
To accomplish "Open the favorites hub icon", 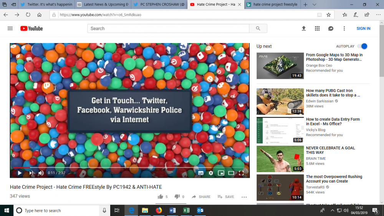I will pyautogui.click(x=344, y=15).
